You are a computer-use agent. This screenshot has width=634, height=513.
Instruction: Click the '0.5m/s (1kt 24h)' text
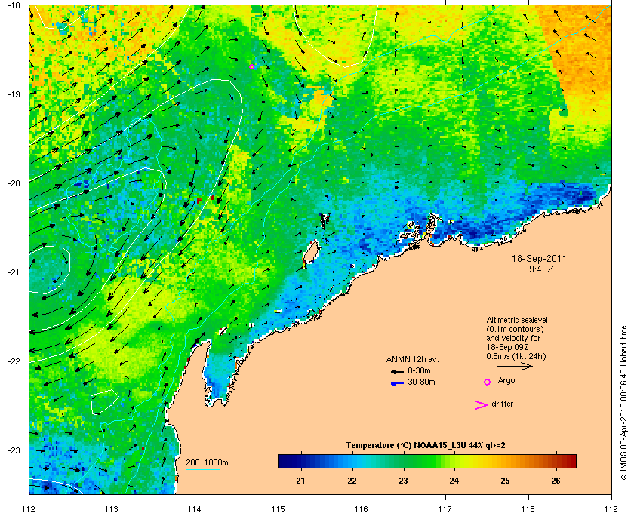(x=516, y=357)
